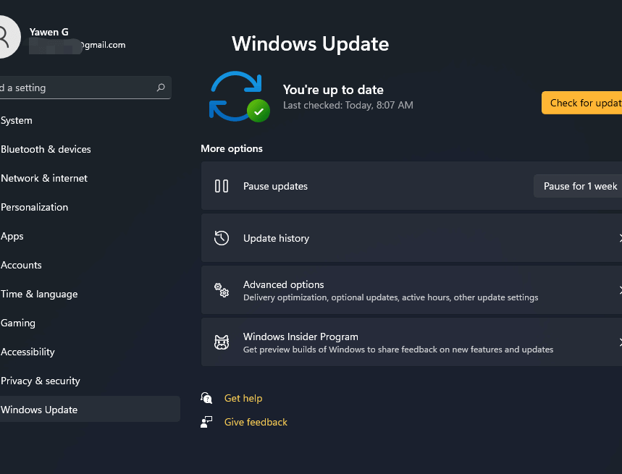This screenshot has height=474, width=622.
Task: Click the Advanced options gears icon
Action: click(x=222, y=290)
